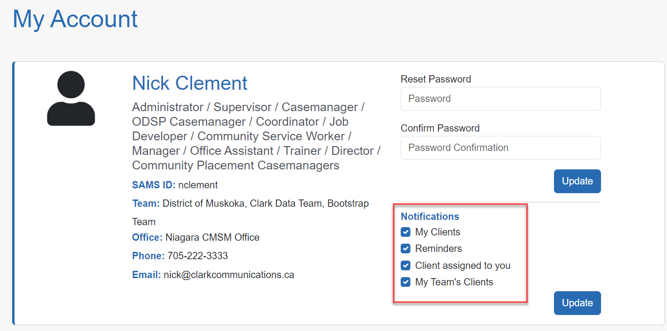Click the Notifications section heading

click(430, 216)
